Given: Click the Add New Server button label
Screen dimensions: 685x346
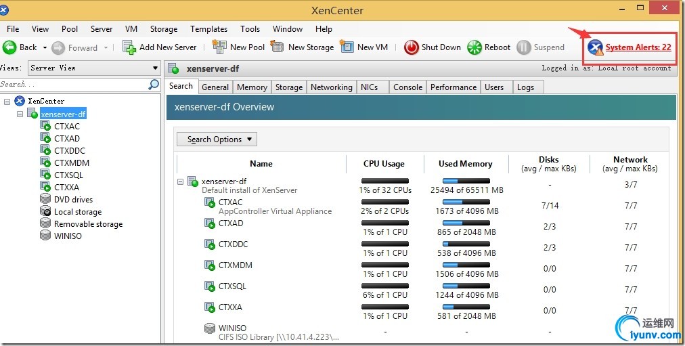Looking at the screenshot, I should coord(168,47).
